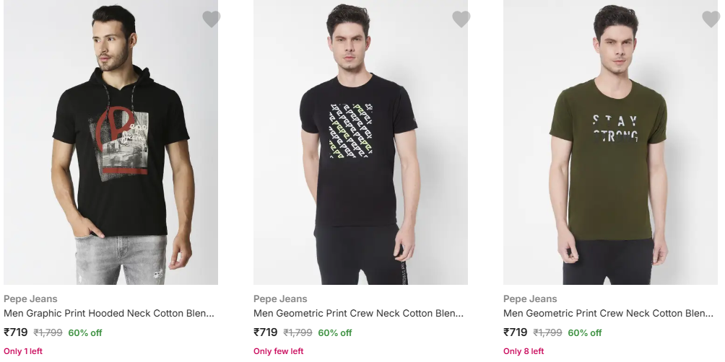This screenshot has width=725, height=362.
Task: Click Pepe Jeans brand under olive green tee
Action: (x=530, y=299)
